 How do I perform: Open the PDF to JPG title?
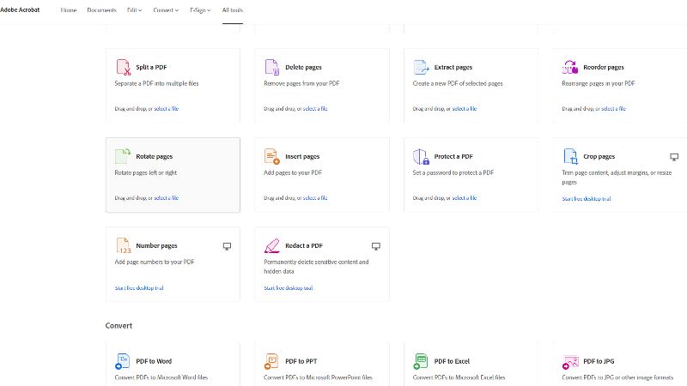[x=599, y=361]
